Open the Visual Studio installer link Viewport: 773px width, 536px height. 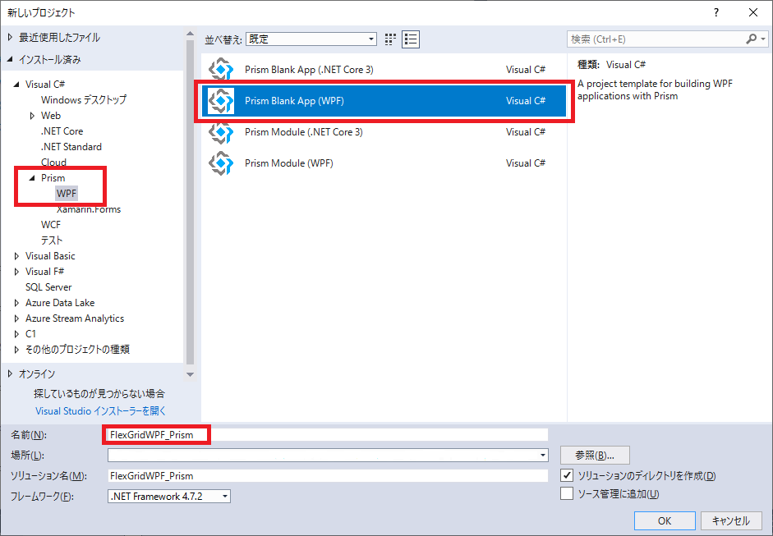(x=100, y=411)
